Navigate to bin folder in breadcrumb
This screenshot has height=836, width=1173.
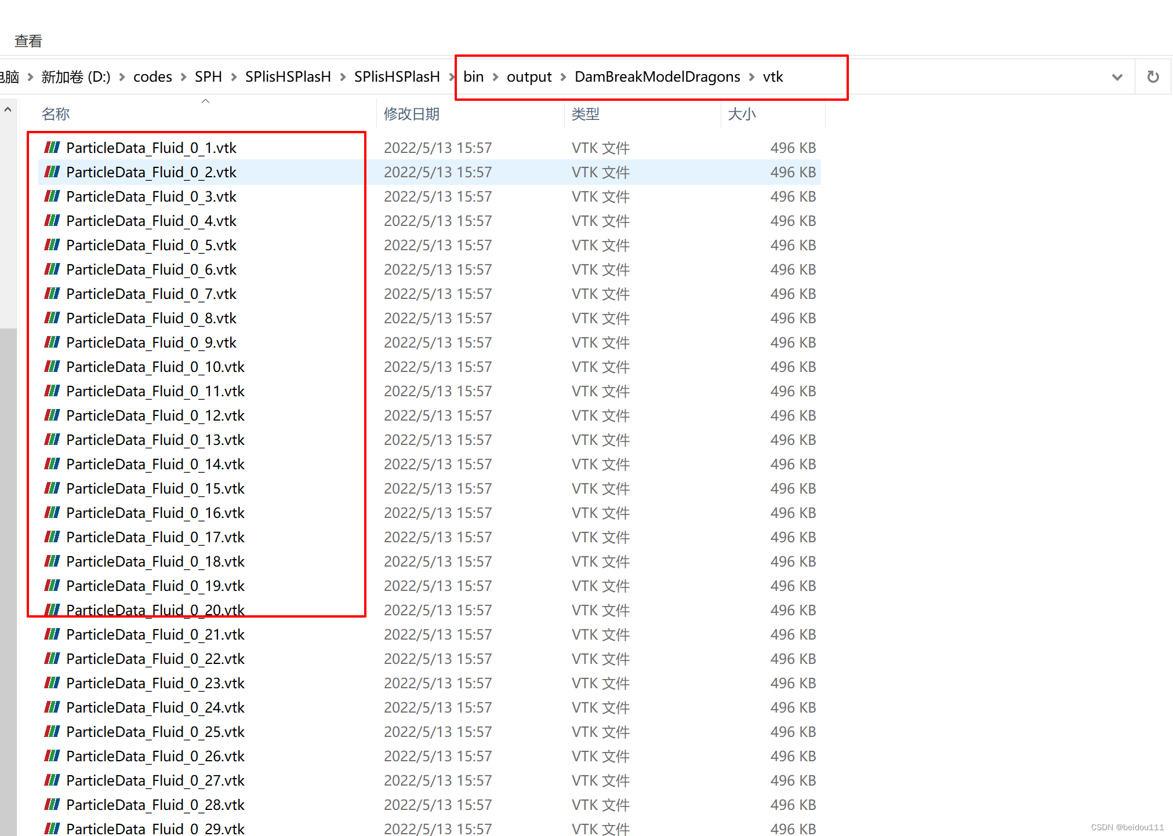point(473,77)
